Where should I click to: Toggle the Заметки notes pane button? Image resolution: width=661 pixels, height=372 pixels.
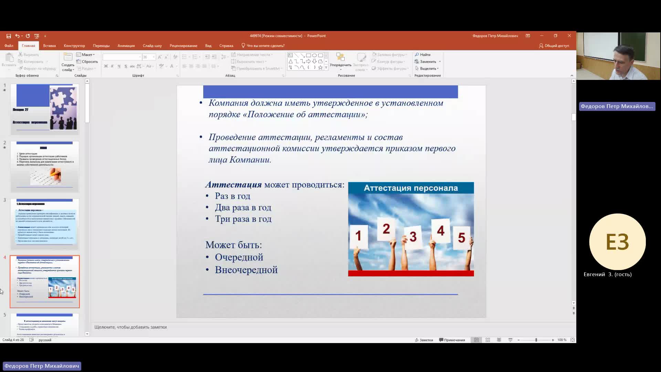pyautogui.click(x=424, y=340)
